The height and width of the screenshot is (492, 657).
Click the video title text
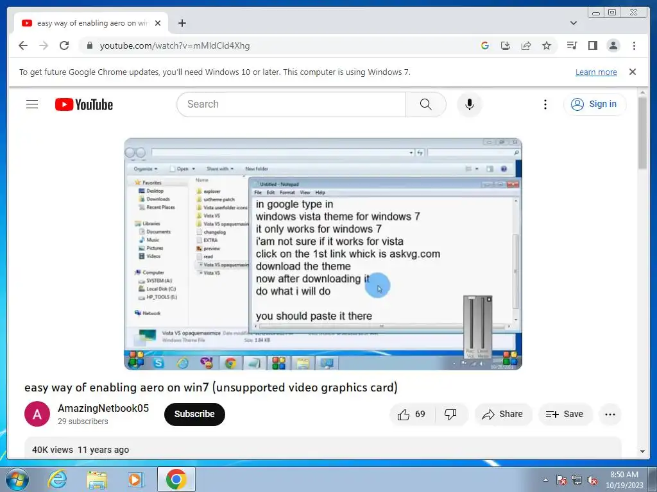pyautogui.click(x=210, y=388)
